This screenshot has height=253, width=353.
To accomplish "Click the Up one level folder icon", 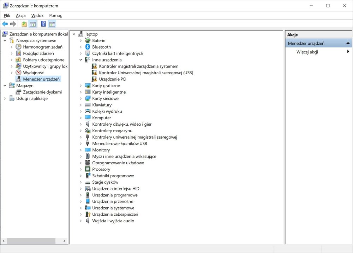I will point(24,24).
